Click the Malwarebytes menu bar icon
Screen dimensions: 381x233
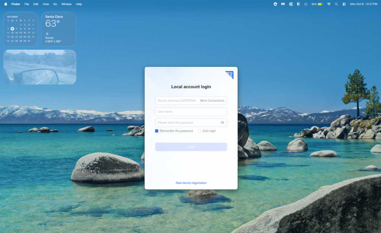tap(283, 4)
